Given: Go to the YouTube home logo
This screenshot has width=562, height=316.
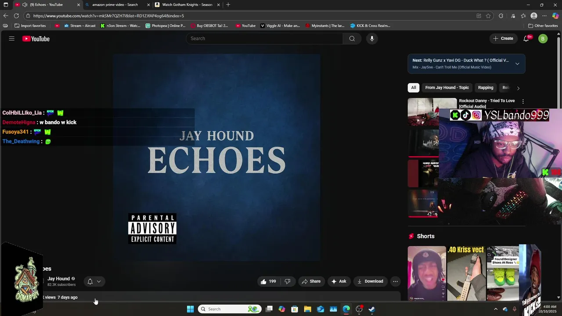Looking at the screenshot, I should [x=36, y=39].
